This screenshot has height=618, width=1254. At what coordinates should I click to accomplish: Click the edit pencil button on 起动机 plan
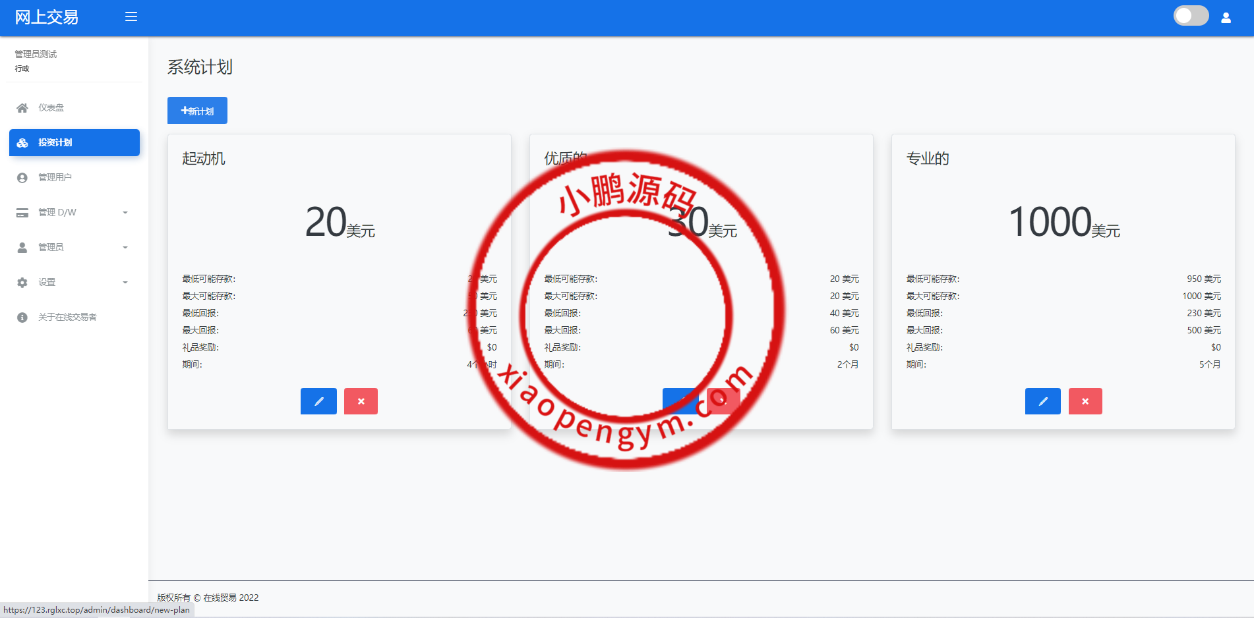(318, 401)
